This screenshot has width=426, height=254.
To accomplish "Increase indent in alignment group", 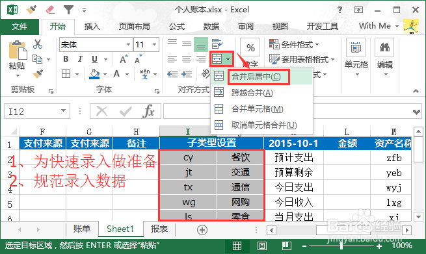I will (x=187, y=74).
